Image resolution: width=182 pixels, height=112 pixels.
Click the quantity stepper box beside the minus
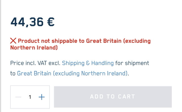(x=30, y=97)
